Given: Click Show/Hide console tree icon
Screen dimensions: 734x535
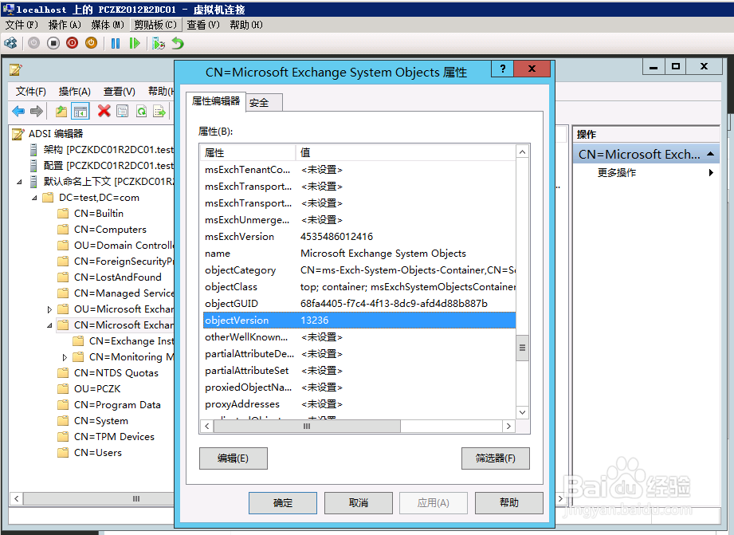Looking at the screenshot, I should point(80,111).
